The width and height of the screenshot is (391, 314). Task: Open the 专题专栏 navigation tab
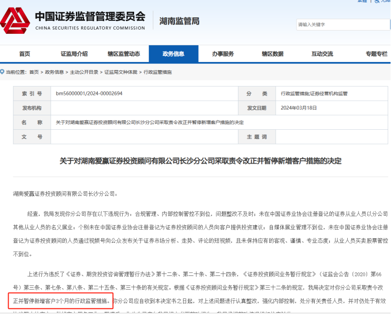[x=376, y=54]
